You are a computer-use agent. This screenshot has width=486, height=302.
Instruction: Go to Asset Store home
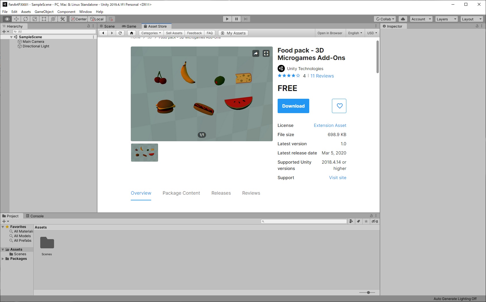click(x=132, y=33)
